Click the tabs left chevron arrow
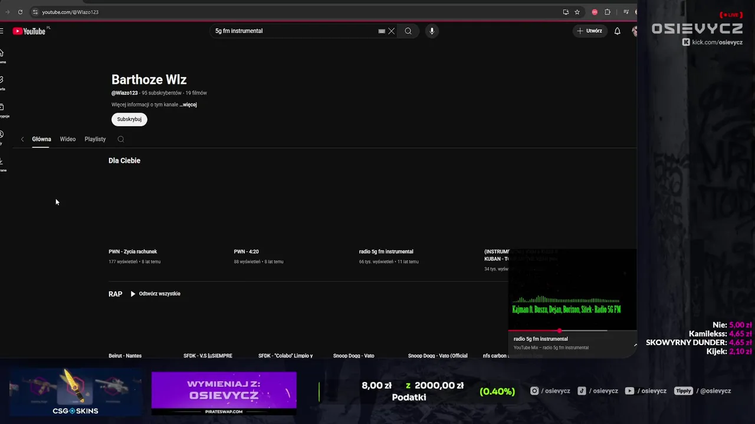755x424 pixels. pos(22,139)
